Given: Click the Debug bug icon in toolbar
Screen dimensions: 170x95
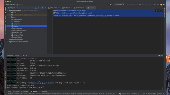Looking at the screenshot, I should click(130, 5).
